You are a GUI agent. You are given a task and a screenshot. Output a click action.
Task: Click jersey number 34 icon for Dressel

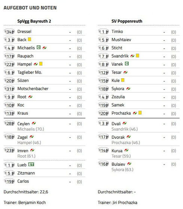click(x=9, y=31)
